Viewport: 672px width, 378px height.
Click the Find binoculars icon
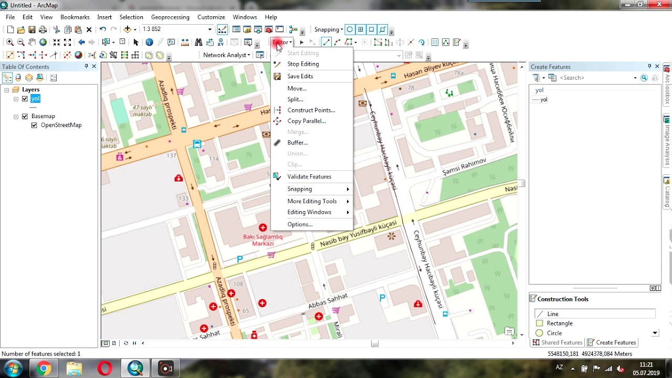click(x=198, y=42)
